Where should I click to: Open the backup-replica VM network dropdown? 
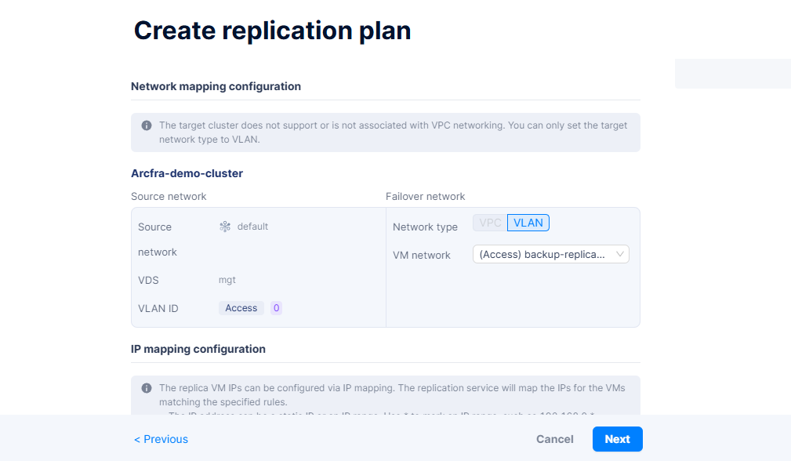tap(550, 254)
